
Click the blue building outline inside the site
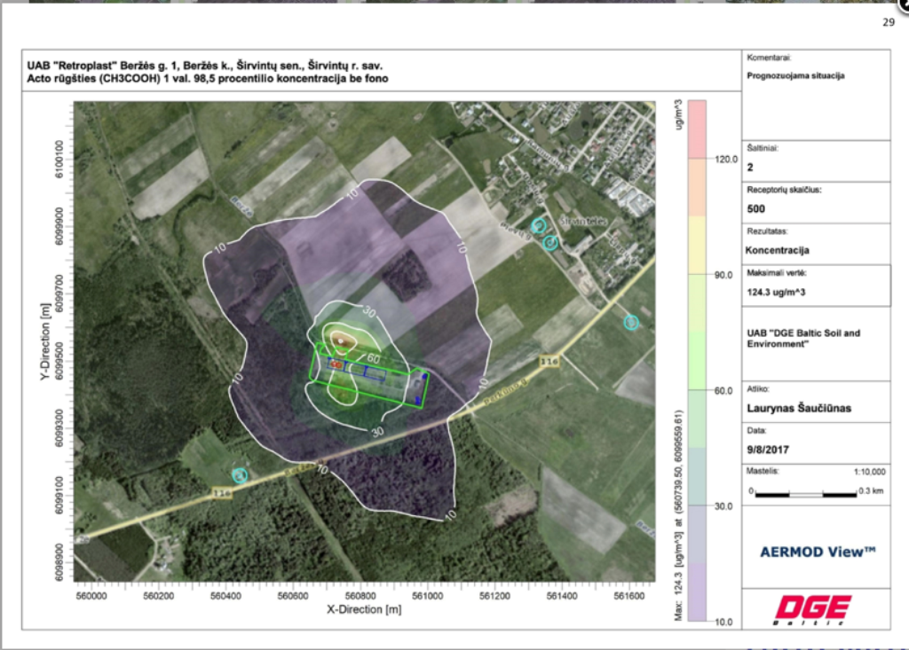coord(372,373)
